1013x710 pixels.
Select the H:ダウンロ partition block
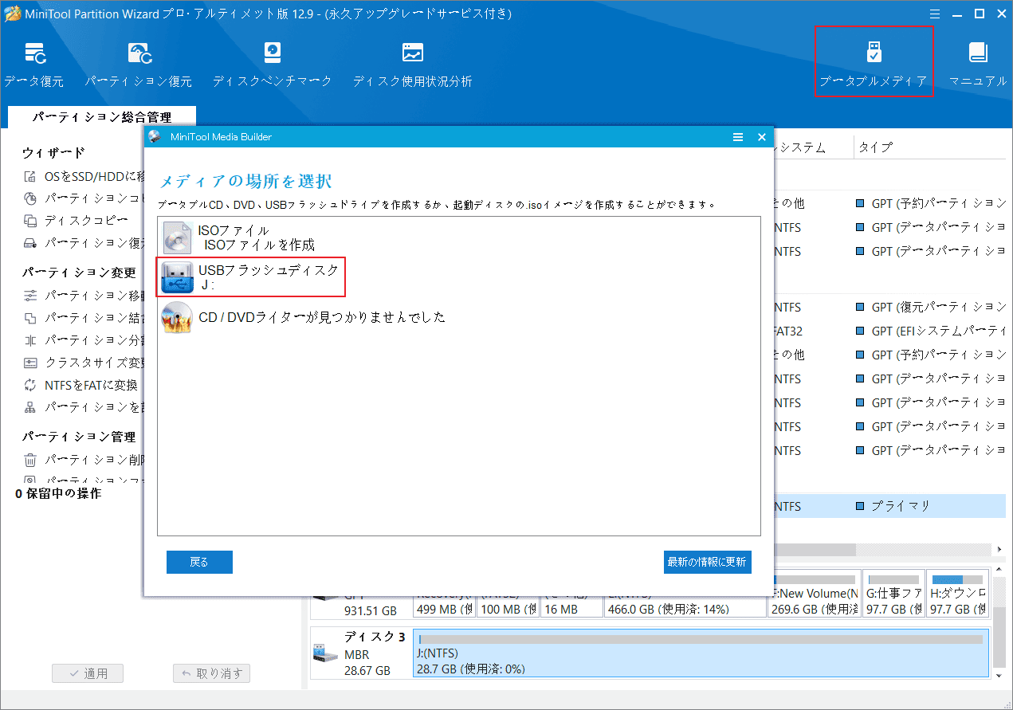coord(958,594)
